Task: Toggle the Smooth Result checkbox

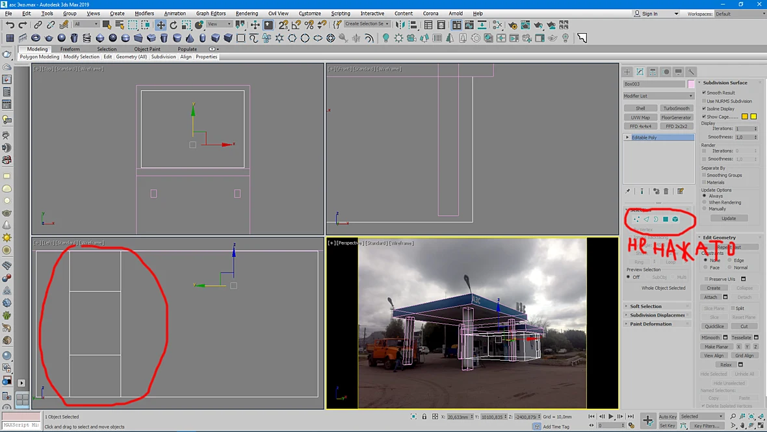Action: 704,93
